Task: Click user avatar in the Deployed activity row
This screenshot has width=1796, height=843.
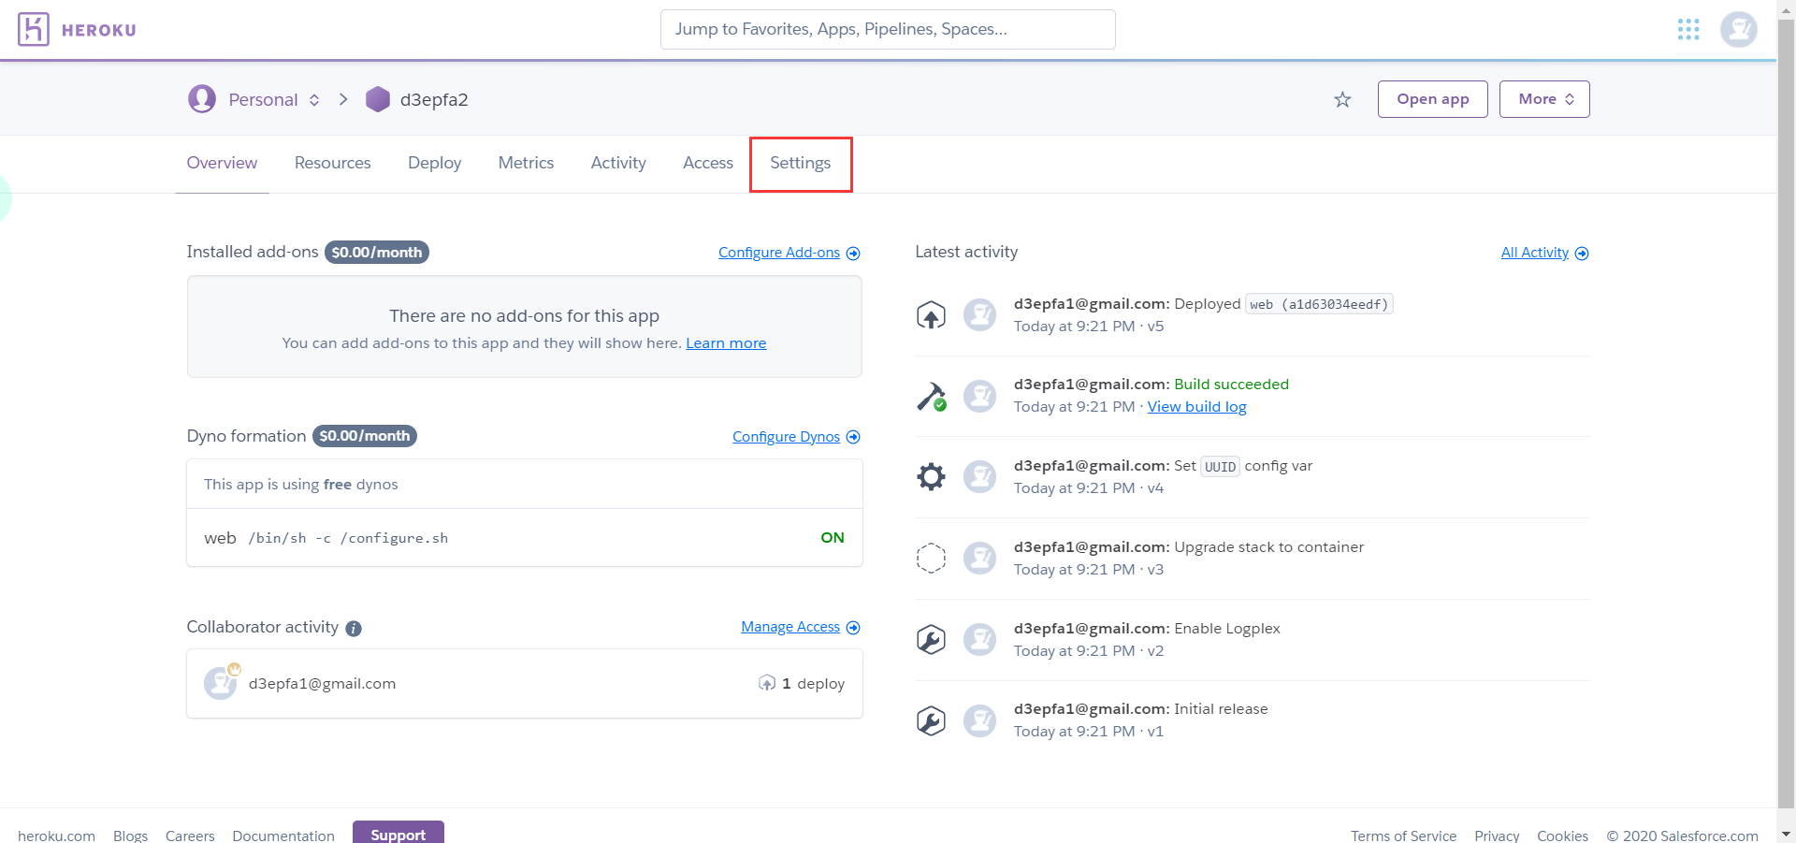Action: 980,315
